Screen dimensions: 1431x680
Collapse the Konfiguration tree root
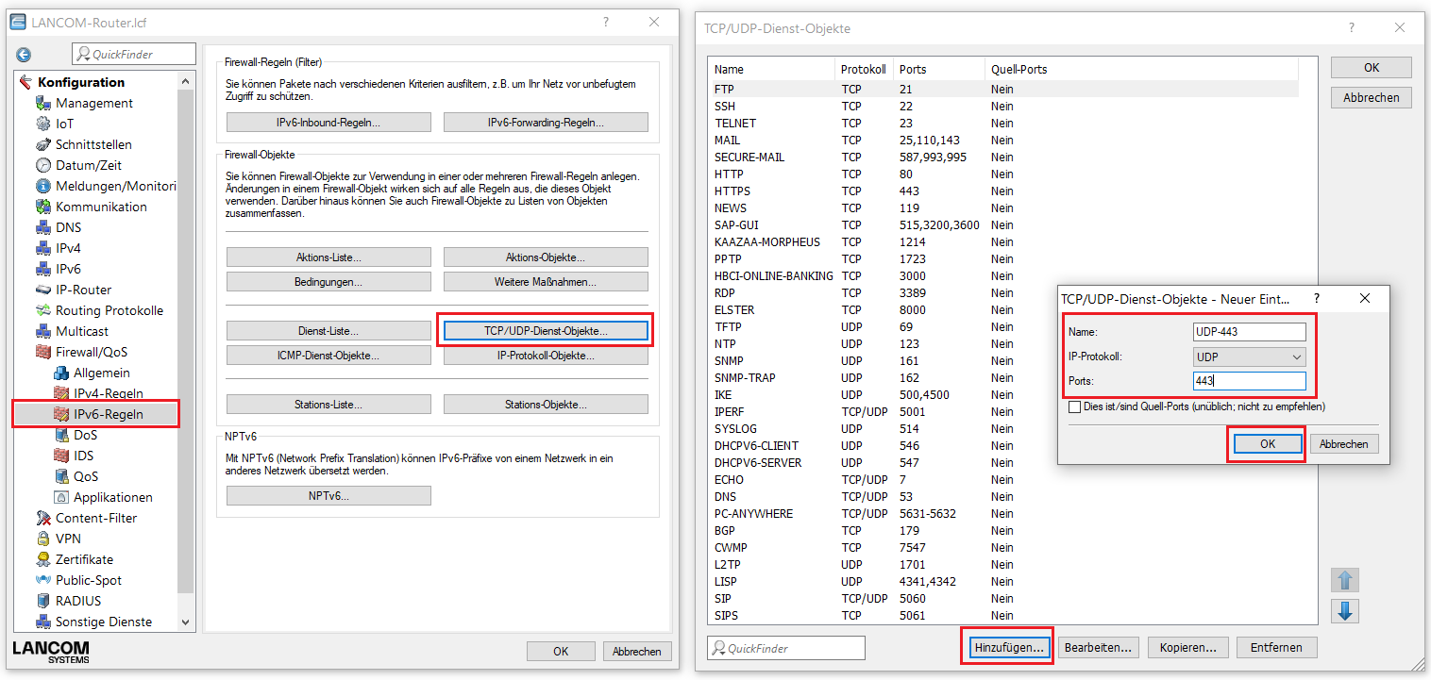(x=25, y=82)
